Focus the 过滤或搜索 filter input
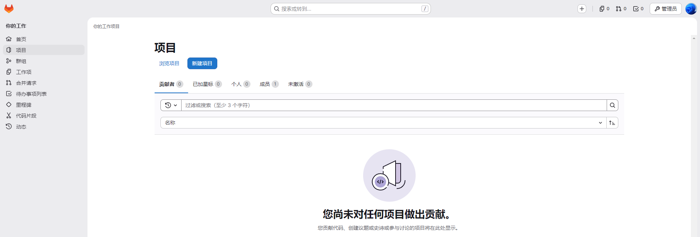 pyautogui.click(x=394, y=105)
